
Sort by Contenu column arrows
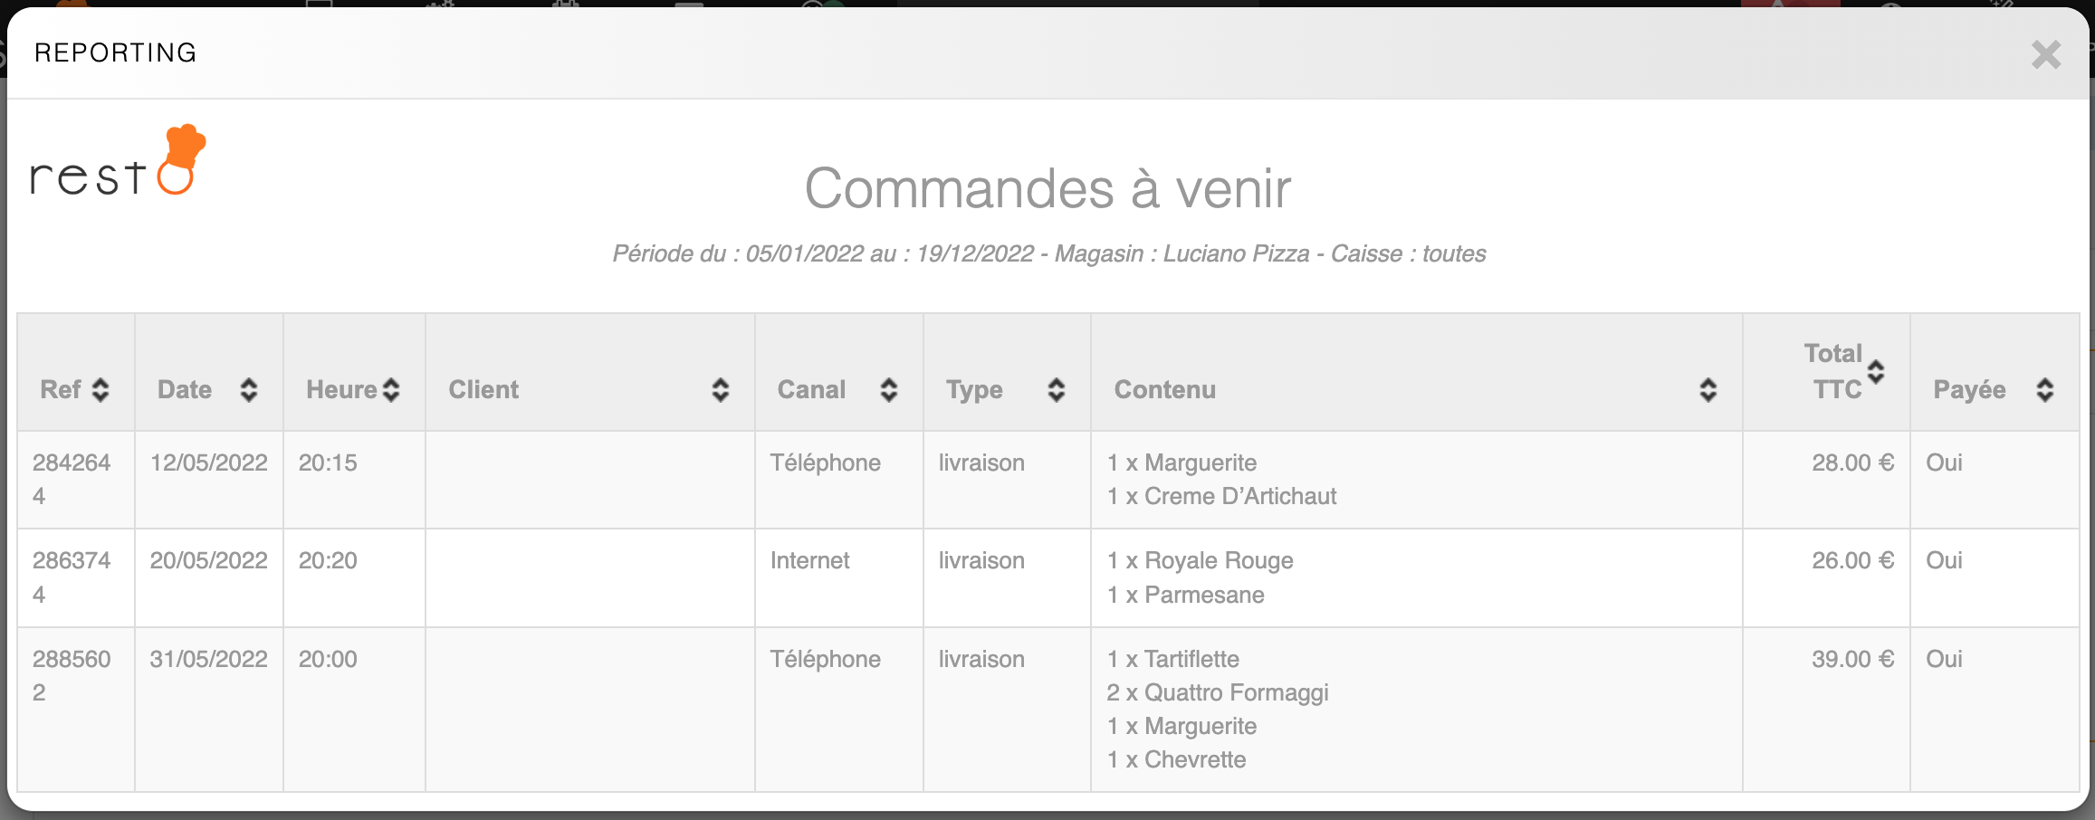1708,390
